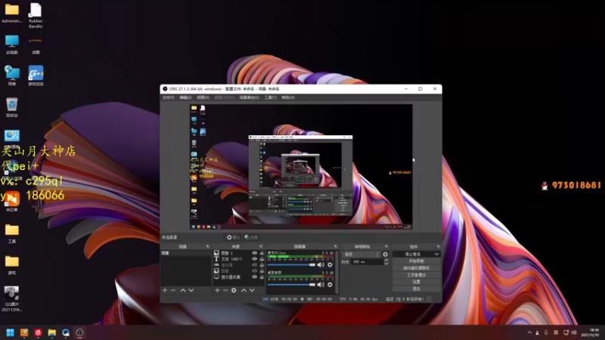Open the scene transition type dropdown
Viewport: 605px width, 340px height.
coord(361,255)
